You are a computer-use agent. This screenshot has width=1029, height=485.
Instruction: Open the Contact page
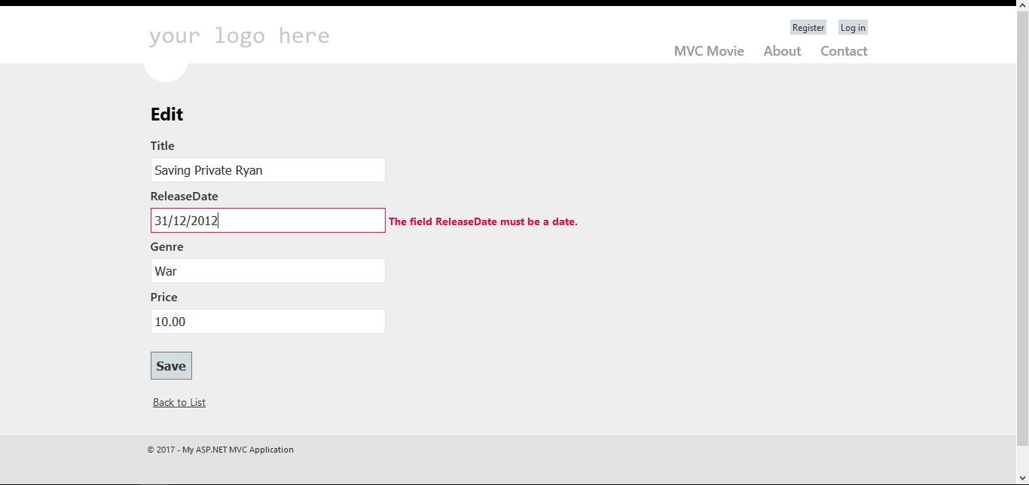pyautogui.click(x=844, y=51)
